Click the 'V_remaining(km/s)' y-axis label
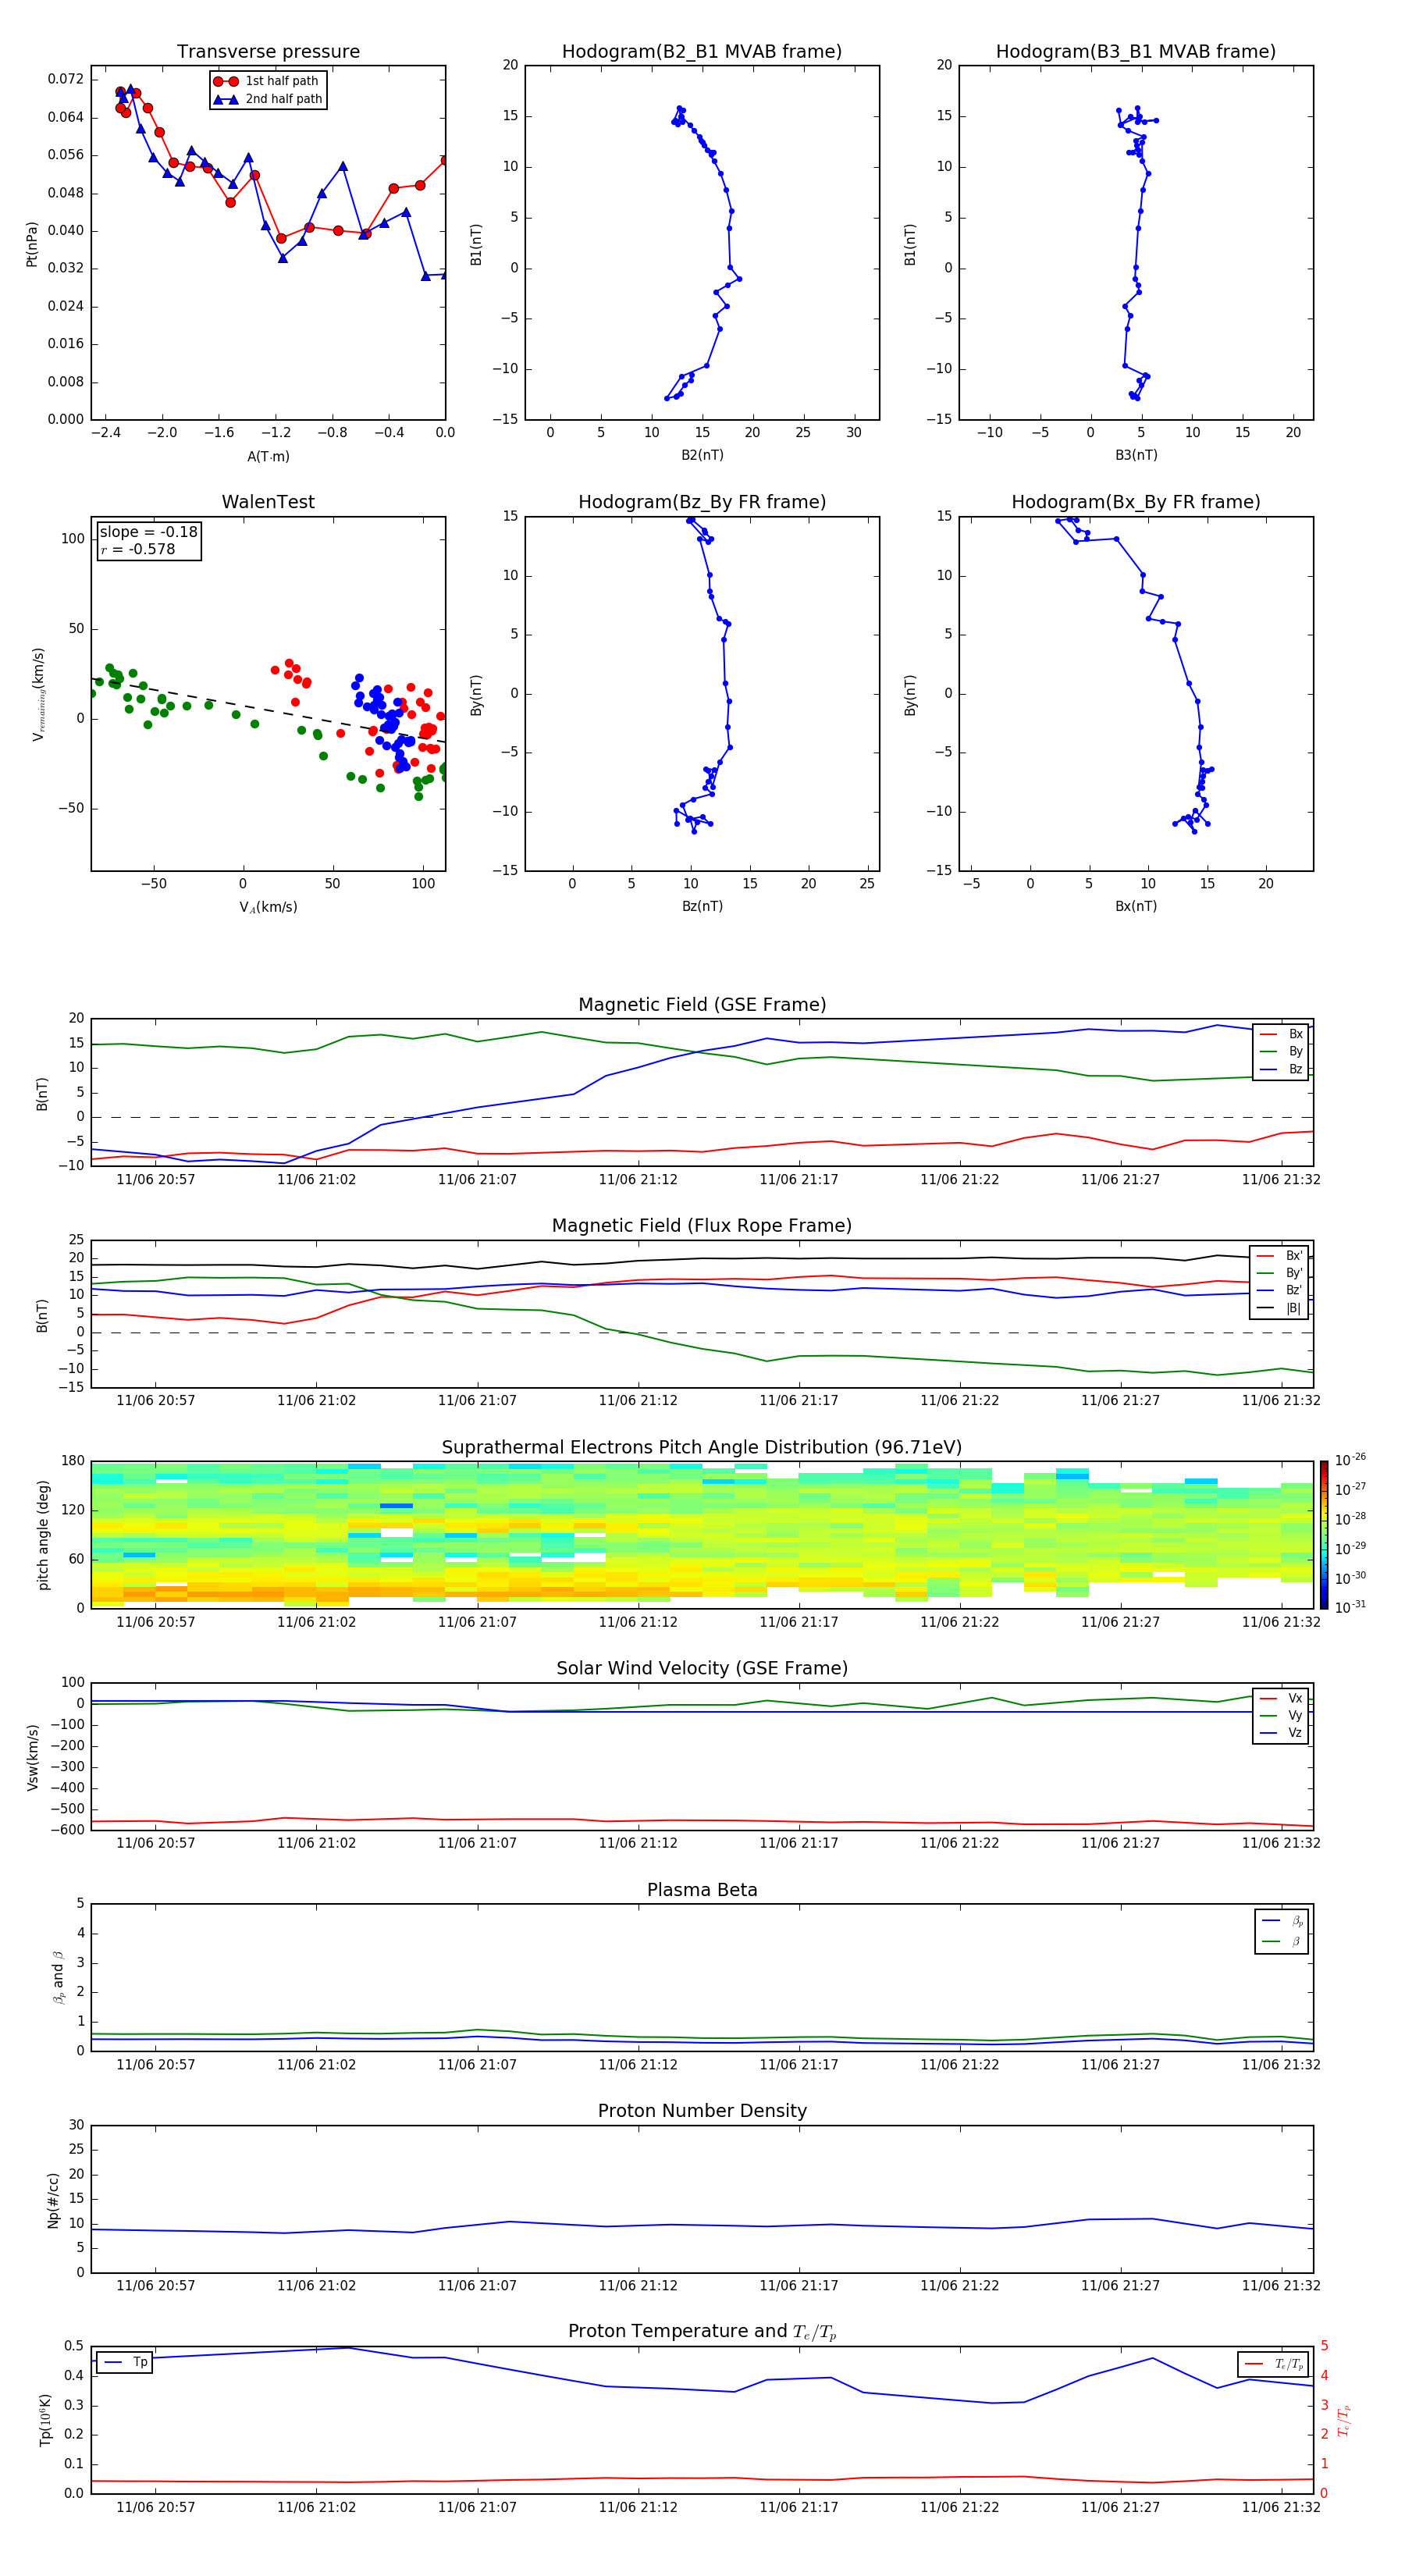The height and width of the screenshot is (2576, 1405). pyautogui.click(x=38, y=694)
